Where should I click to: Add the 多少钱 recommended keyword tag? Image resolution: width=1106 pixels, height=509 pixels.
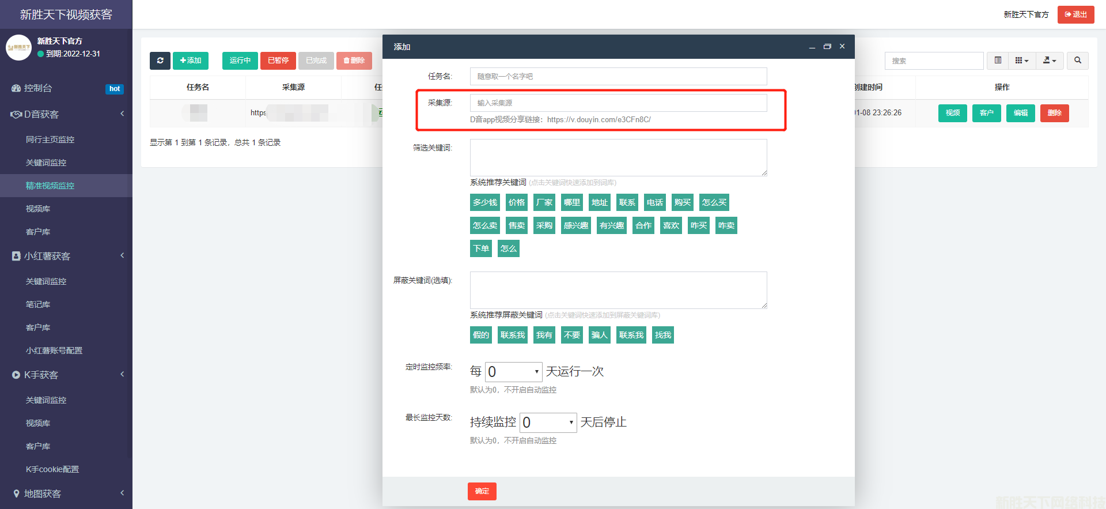point(484,202)
